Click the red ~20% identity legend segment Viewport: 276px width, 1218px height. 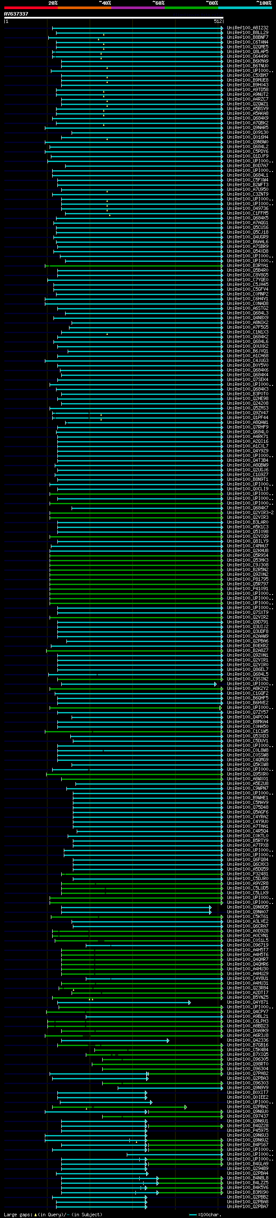tap(31, 8)
